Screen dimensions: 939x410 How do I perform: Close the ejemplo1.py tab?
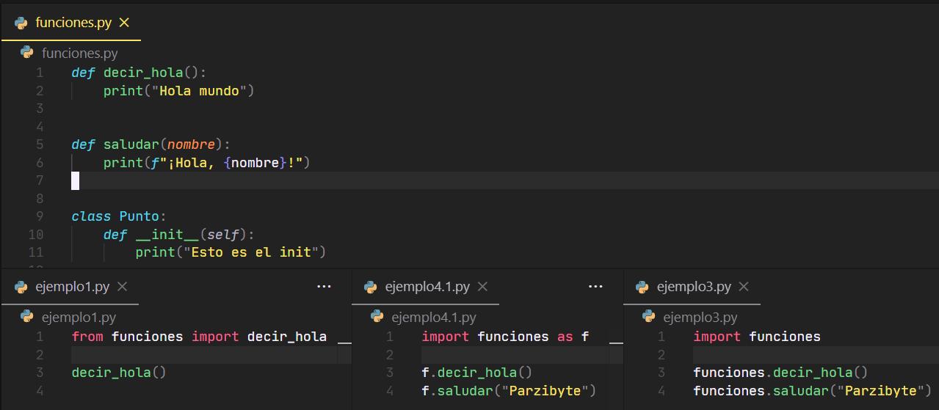[x=123, y=287]
